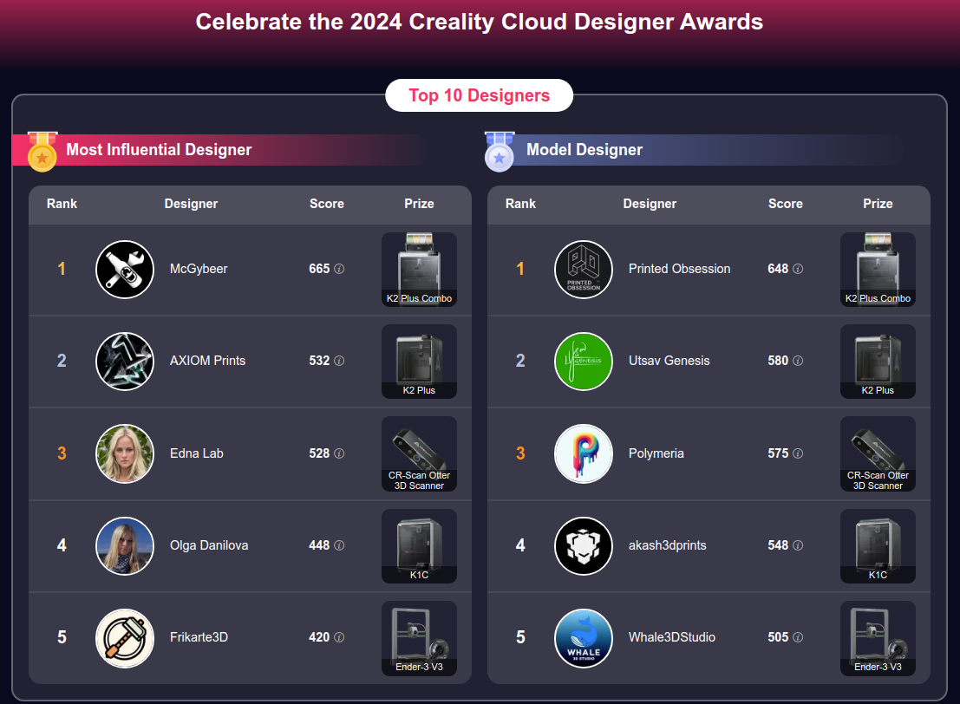This screenshot has width=960, height=704.
Task: Open Polymeria's colorful P avatar
Action: [584, 453]
